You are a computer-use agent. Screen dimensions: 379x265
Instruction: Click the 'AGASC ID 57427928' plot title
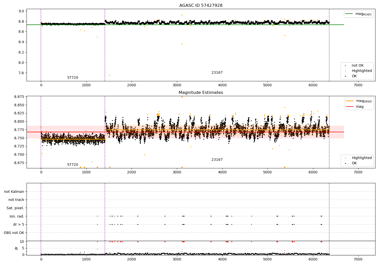[201, 6]
